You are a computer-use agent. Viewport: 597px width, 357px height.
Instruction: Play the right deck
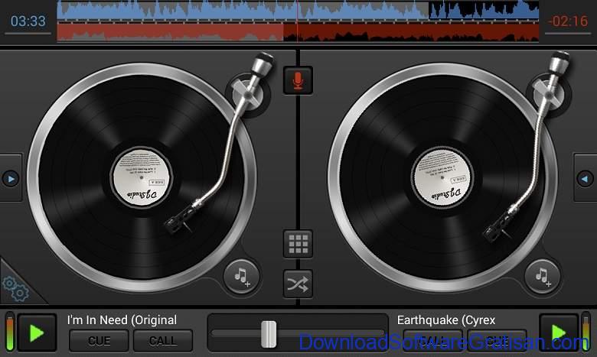click(559, 333)
